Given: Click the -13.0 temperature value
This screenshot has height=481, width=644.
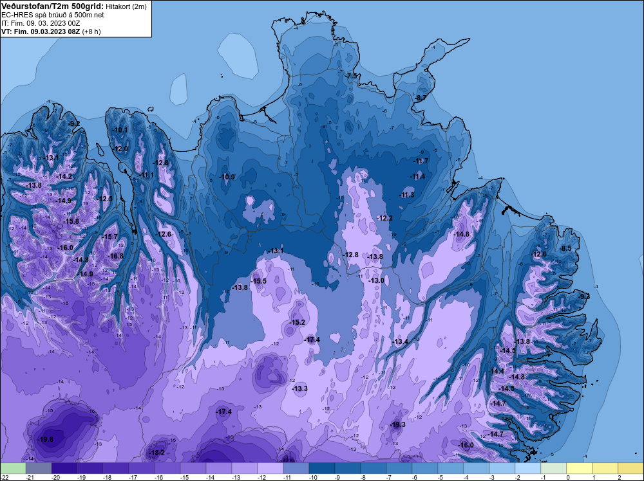Looking at the screenshot, I should [x=376, y=280].
